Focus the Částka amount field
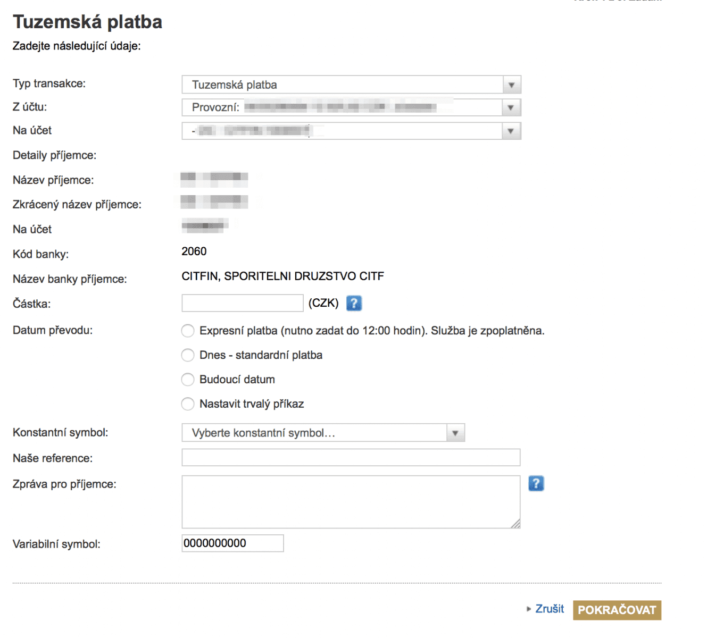Screen dimensions: 707x638 click(x=243, y=303)
